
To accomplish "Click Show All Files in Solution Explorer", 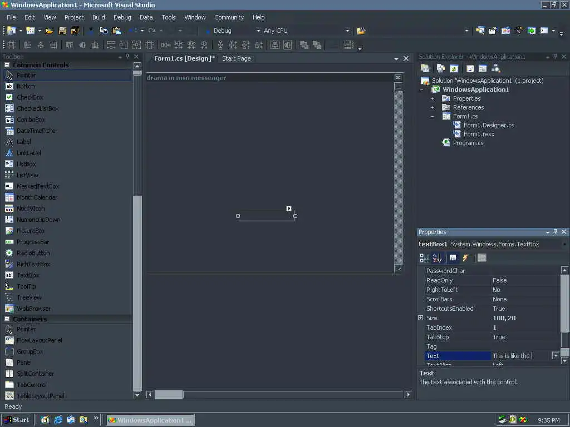I will (441, 68).
